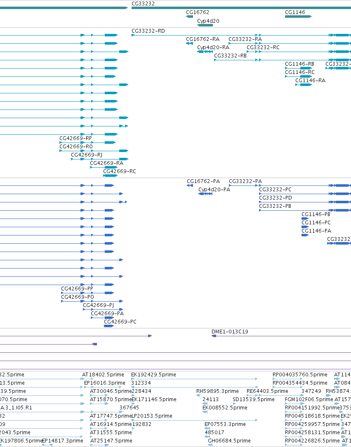Select EST entry 24113
Viewport: 351px width, 447px height.
(210, 399)
